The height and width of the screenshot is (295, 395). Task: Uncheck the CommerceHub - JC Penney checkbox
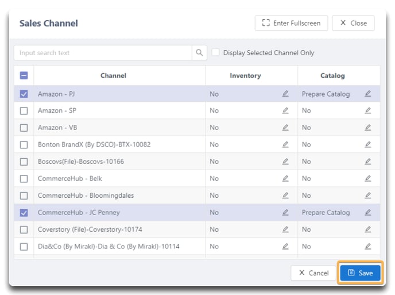coord(24,213)
